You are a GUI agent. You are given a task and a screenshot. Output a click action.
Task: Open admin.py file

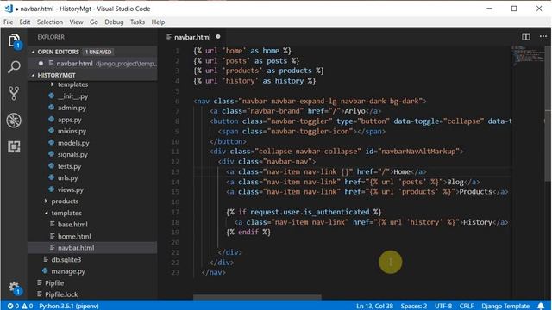[72, 108]
